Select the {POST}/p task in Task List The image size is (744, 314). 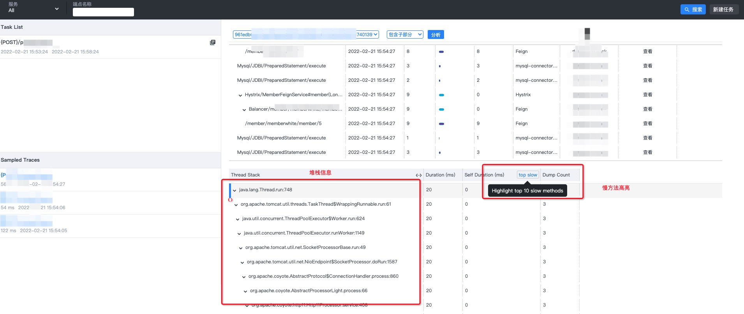(x=110, y=47)
